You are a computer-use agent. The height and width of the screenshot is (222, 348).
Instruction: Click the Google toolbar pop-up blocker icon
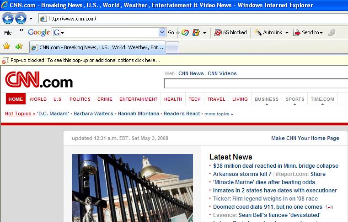coord(218,32)
